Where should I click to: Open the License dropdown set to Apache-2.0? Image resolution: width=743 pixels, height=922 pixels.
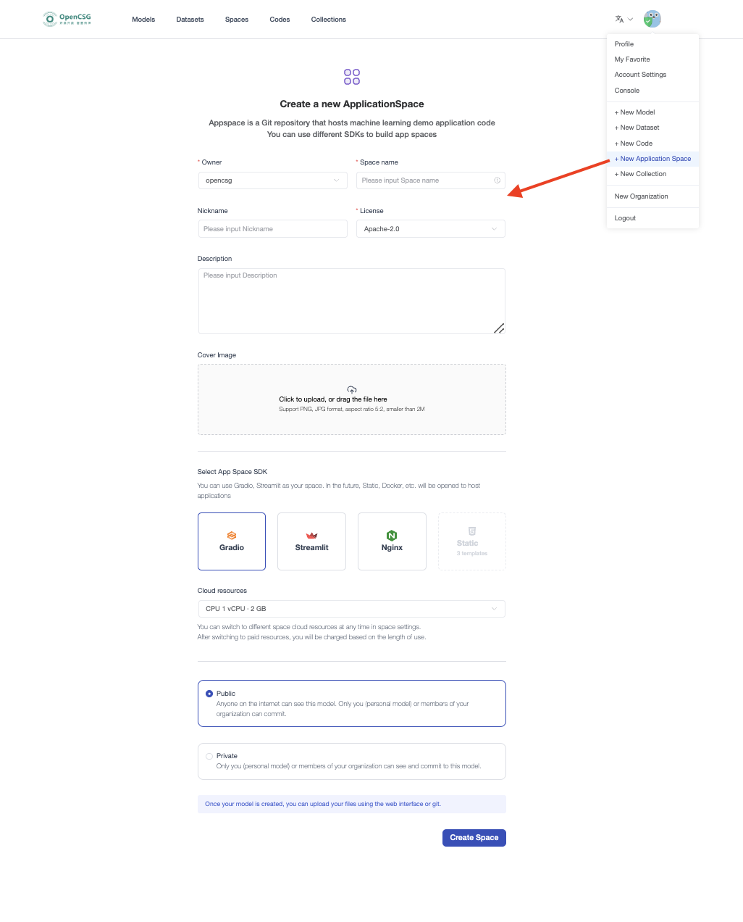tap(430, 228)
